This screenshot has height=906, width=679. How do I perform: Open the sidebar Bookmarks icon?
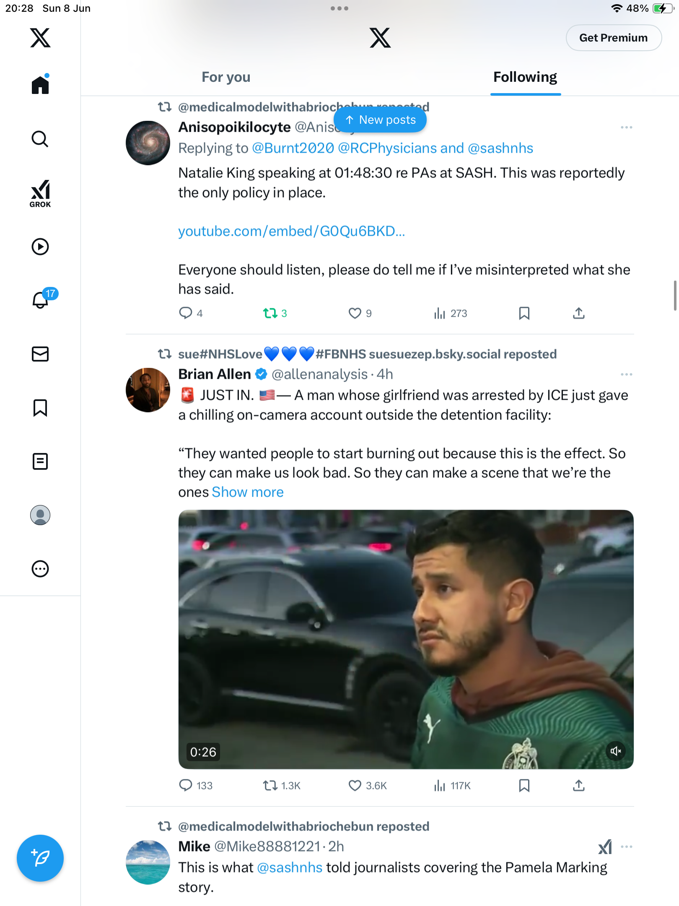pos(40,408)
